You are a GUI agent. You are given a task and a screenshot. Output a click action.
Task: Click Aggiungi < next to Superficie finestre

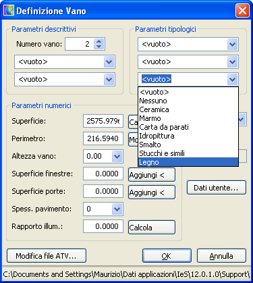(152, 175)
